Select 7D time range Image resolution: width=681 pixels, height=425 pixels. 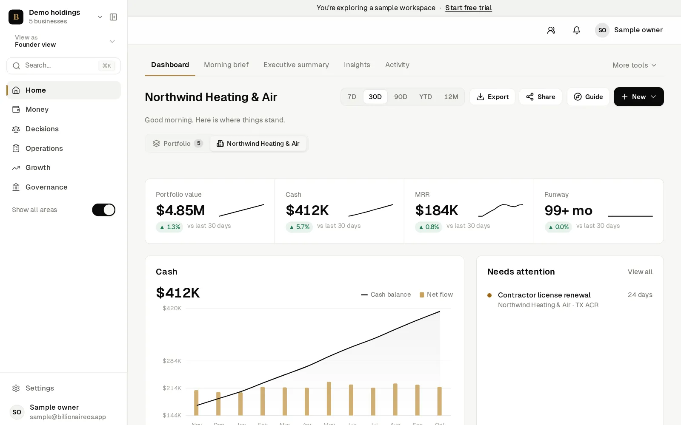point(352,97)
